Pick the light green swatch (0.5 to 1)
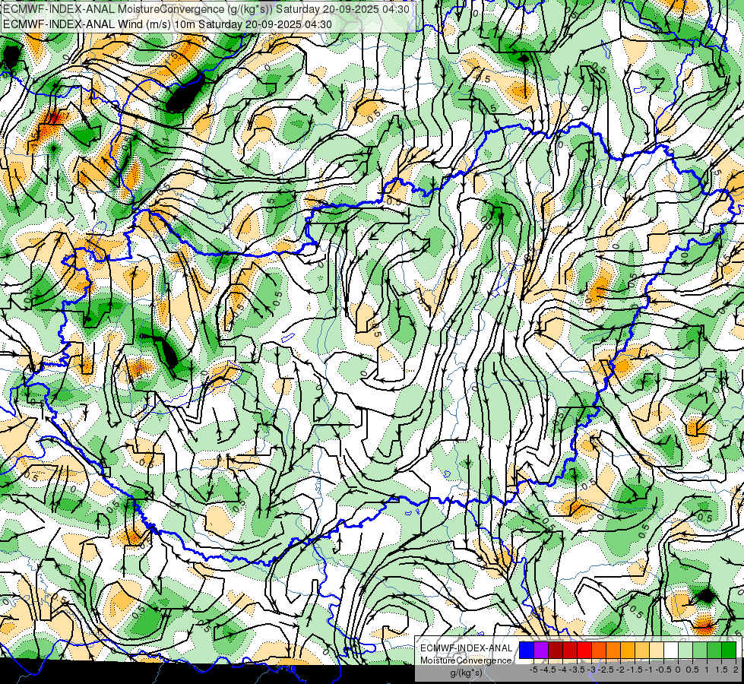Viewport: 744px width, 684px height. (x=700, y=650)
